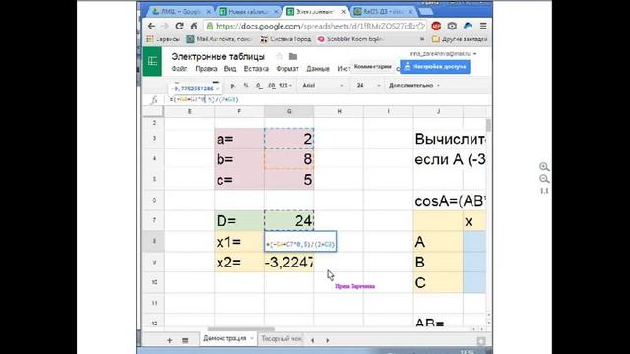Bookmark this page with the star in address bar
630x354 pixels.
[x=420, y=27]
